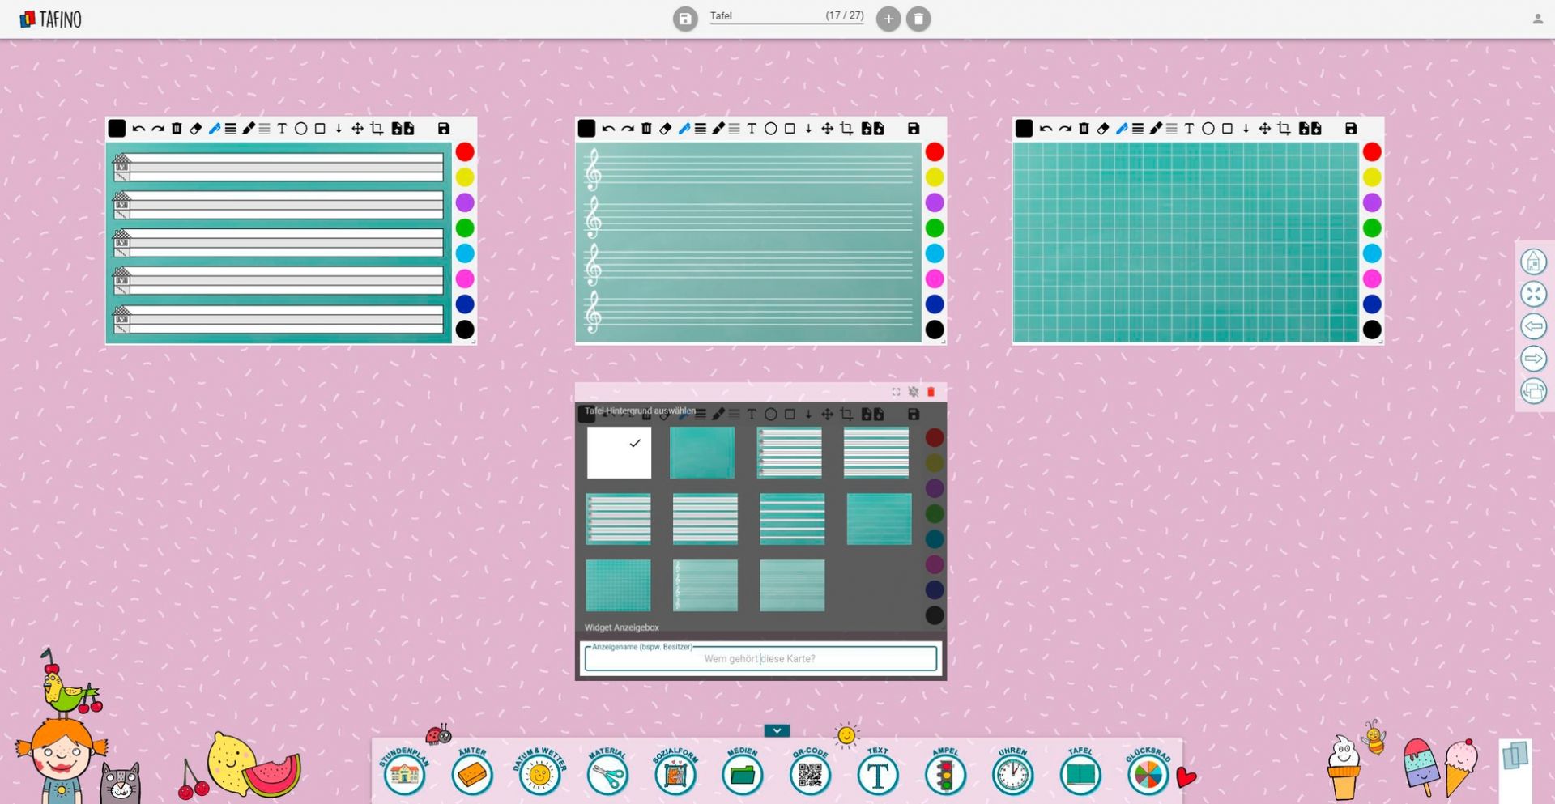
Task: Go to next page arrow
Action: 1533,359
